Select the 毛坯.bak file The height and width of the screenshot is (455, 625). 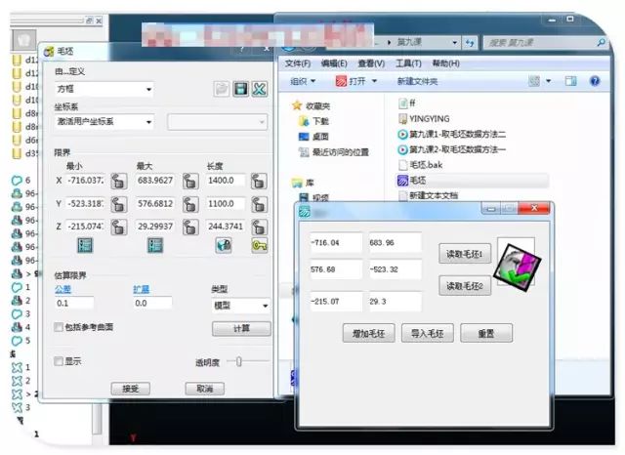421,165
